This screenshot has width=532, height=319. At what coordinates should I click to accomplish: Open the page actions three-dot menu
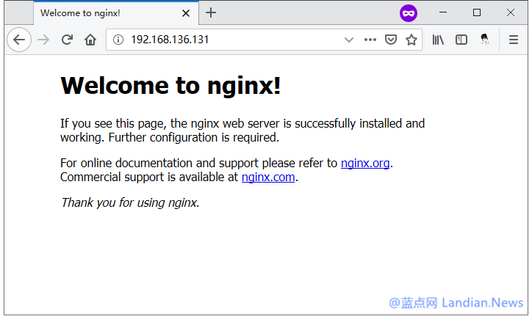tap(370, 40)
